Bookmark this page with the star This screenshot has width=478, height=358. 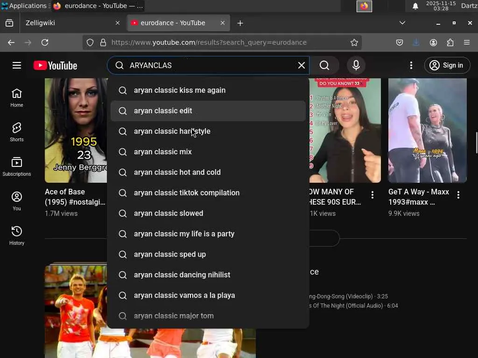354,42
